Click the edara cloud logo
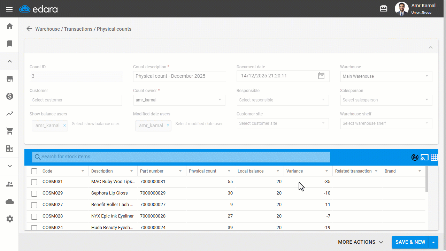 click(38, 9)
